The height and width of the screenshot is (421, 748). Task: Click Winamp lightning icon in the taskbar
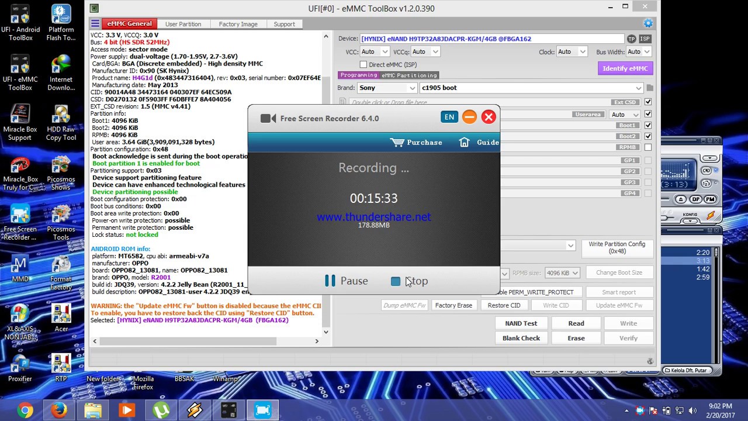[x=195, y=410]
